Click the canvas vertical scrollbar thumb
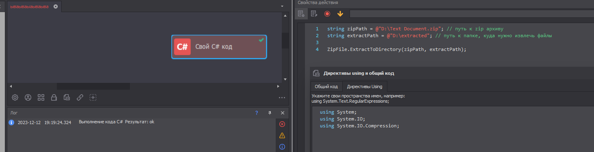The height and width of the screenshot is (152, 594). pos(285,41)
